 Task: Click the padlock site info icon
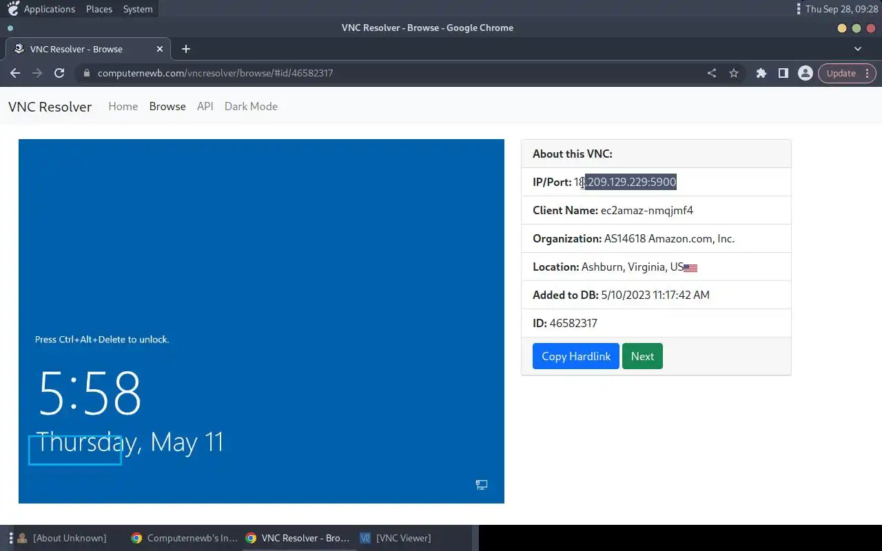[x=86, y=73]
